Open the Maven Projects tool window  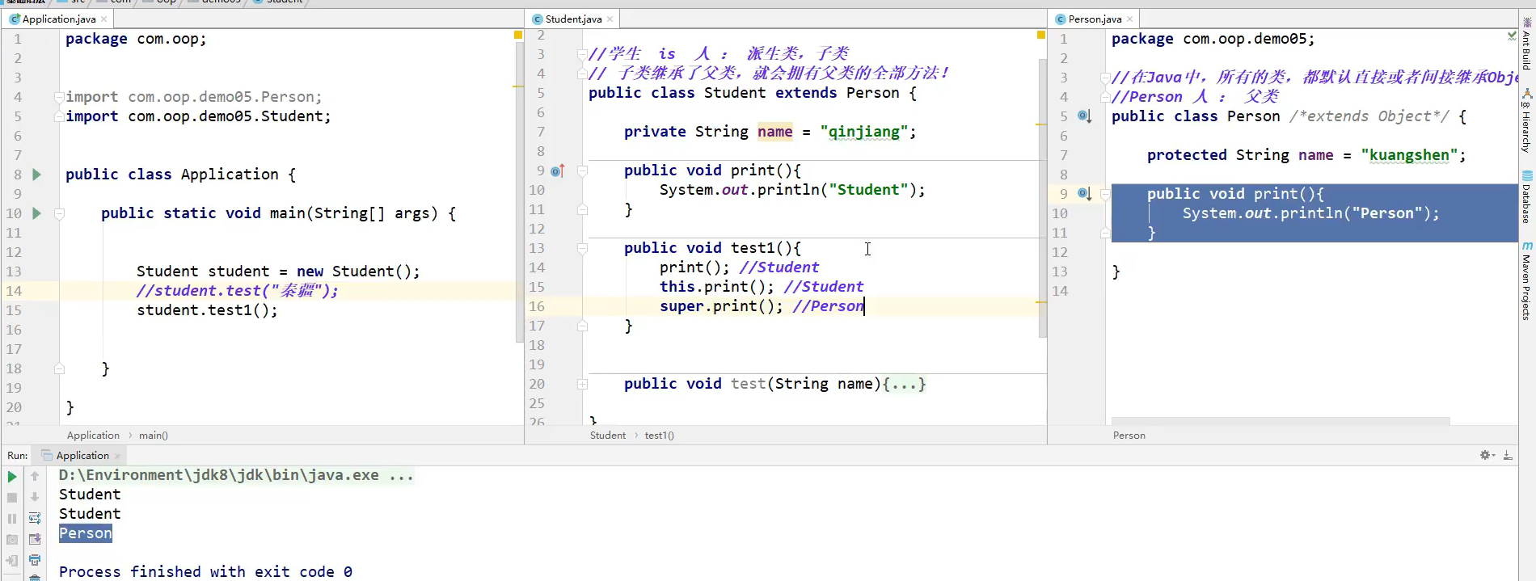click(x=1527, y=281)
